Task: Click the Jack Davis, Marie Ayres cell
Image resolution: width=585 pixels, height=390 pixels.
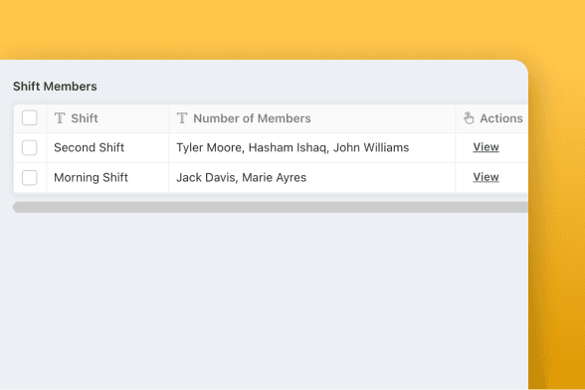Action: click(x=312, y=178)
